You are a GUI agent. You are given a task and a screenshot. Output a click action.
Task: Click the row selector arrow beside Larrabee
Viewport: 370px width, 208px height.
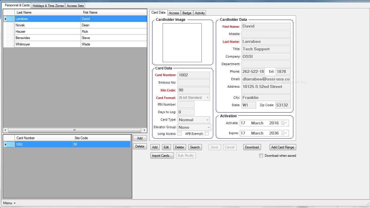pos(5,19)
